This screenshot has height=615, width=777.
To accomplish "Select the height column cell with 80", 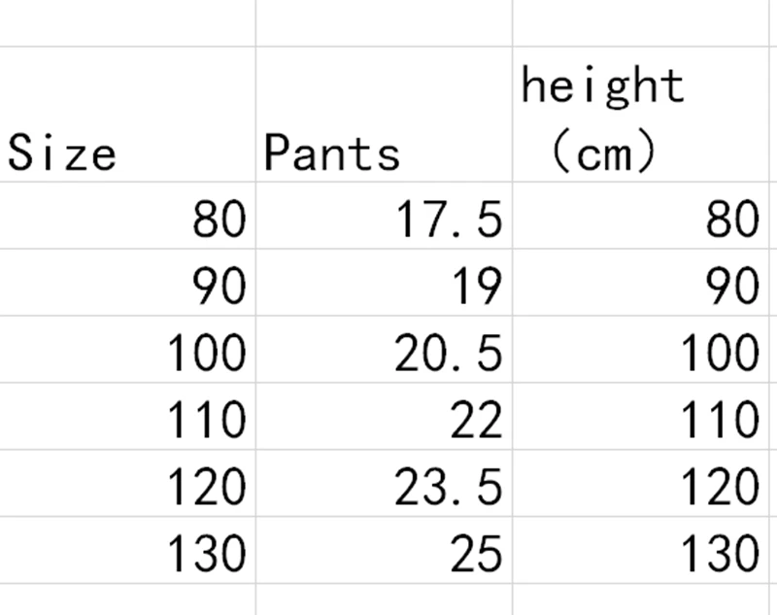I will coord(640,216).
